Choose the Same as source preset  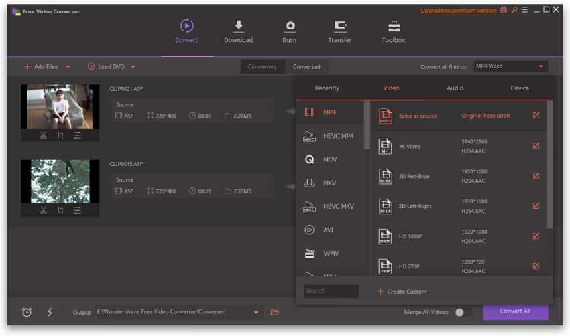pos(458,116)
